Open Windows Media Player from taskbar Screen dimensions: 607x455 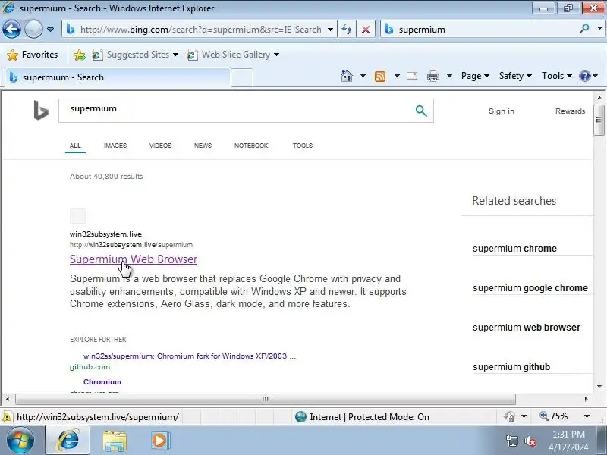[x=160, y=441]
